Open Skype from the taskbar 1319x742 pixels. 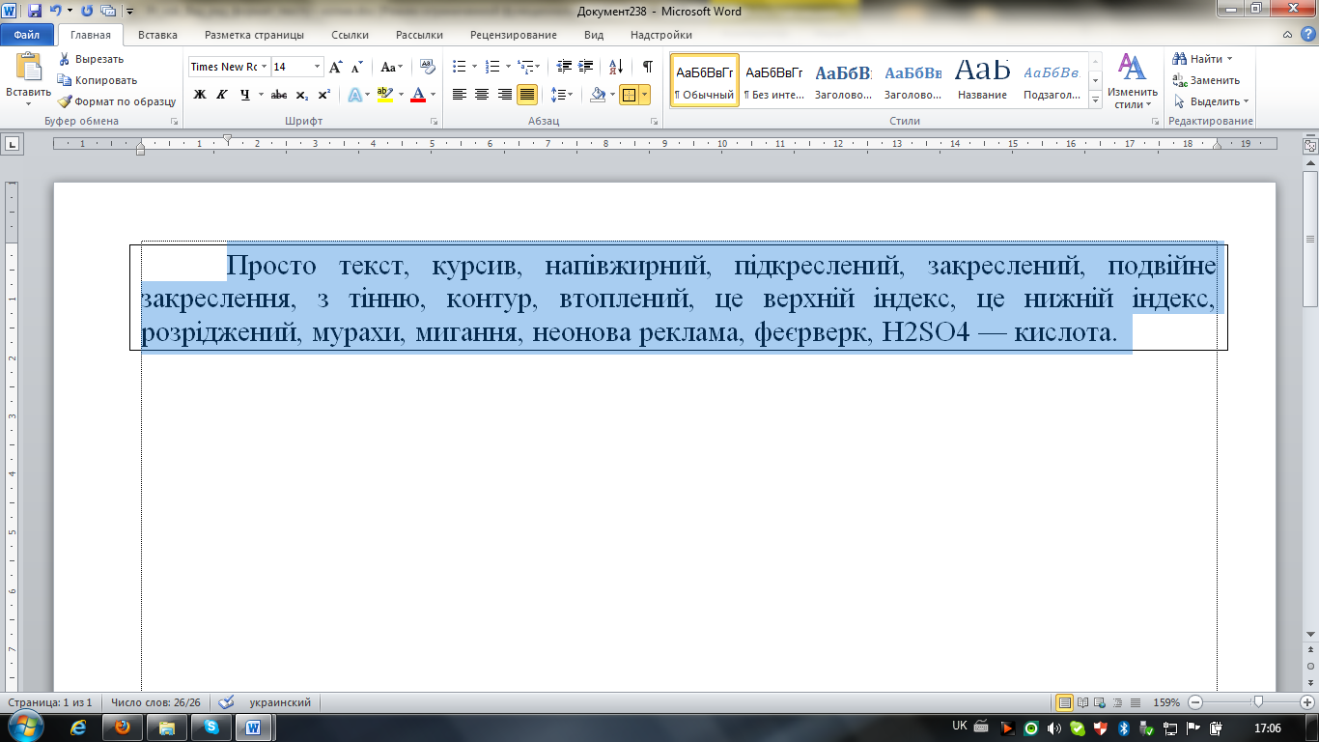coord(210,728)
